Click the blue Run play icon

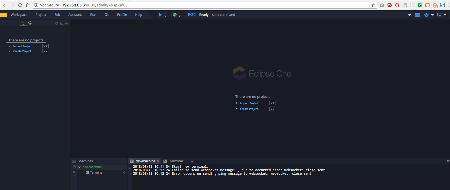[x=160, y=15]
